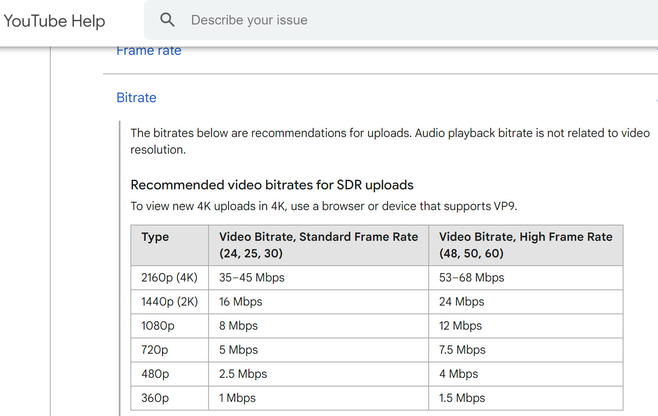Click the 1.5 Mbps table cell
Image resolution: width=658 pixels, height=416 pixels.
pos(462,398)
